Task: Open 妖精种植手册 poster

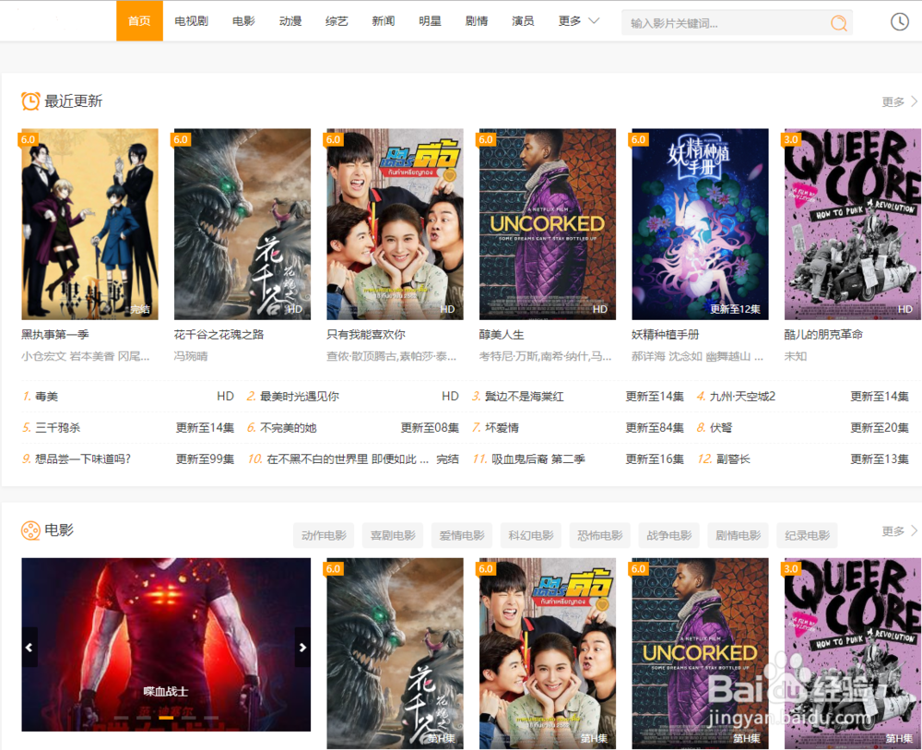Action: coord(701,224)
